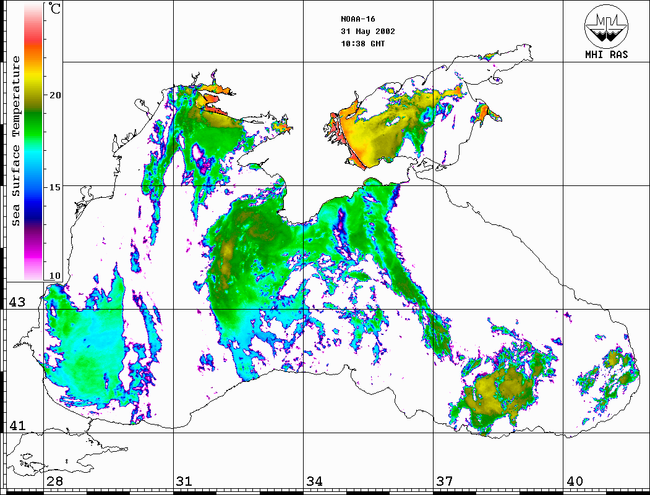
Task: Click the '10:38 GMT' time text
Action: [x=363, y=43]
